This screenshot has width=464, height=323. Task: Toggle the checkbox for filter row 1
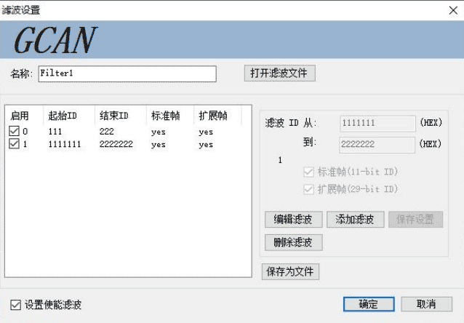tap(15, 144)
